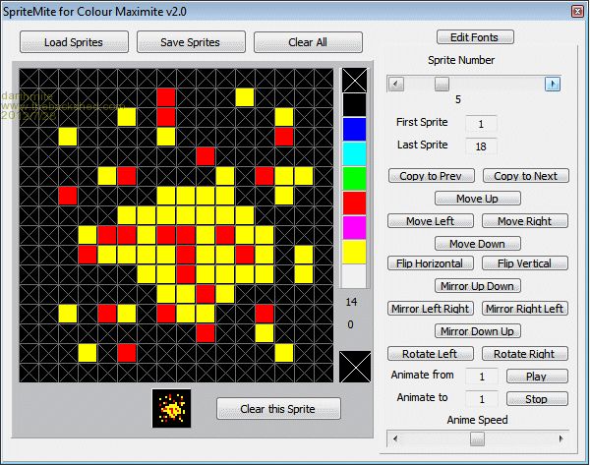Select the transparent swatch at palette top
The height and width of the screenshot is (465, 590).
[354, 81]
